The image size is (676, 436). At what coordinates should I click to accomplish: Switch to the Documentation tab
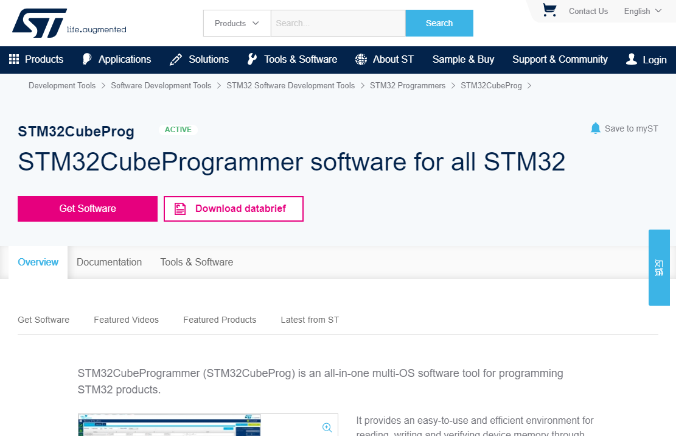coord(109,262)
